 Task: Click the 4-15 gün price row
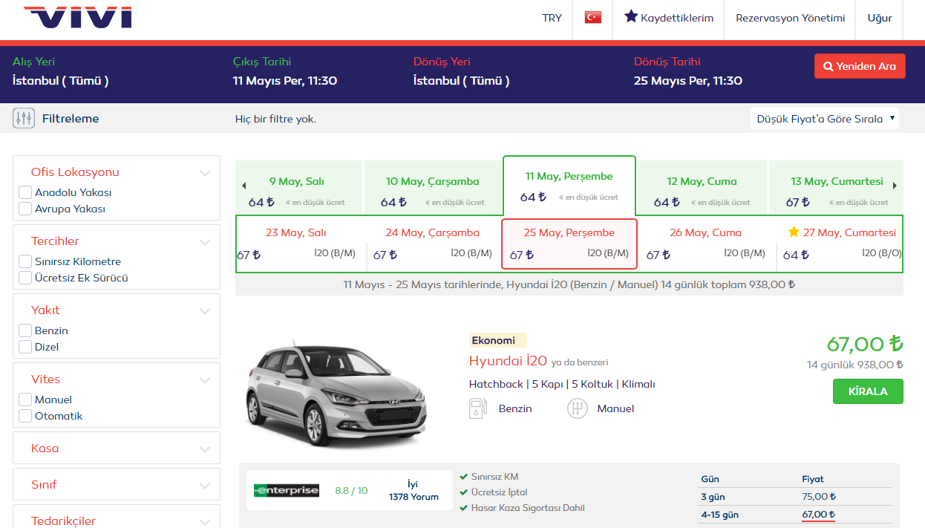click(795, 515)
